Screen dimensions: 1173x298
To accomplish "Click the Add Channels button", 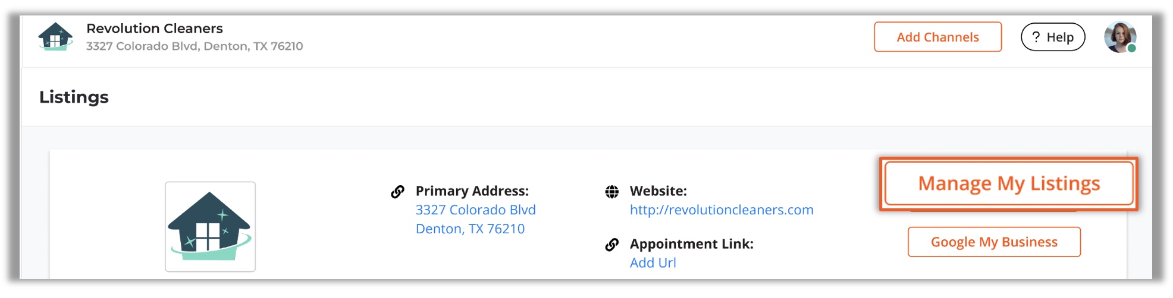I will 937,37.
